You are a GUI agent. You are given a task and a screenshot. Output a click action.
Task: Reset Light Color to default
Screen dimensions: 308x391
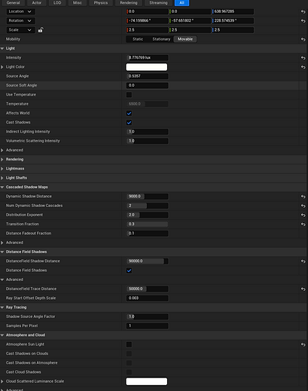[303, 67]
